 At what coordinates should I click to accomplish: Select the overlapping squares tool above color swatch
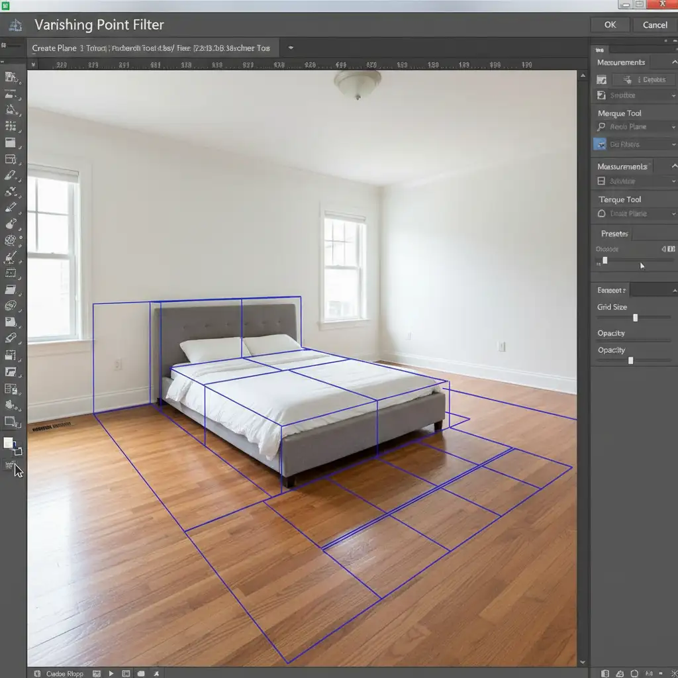[x=11, y=422]
